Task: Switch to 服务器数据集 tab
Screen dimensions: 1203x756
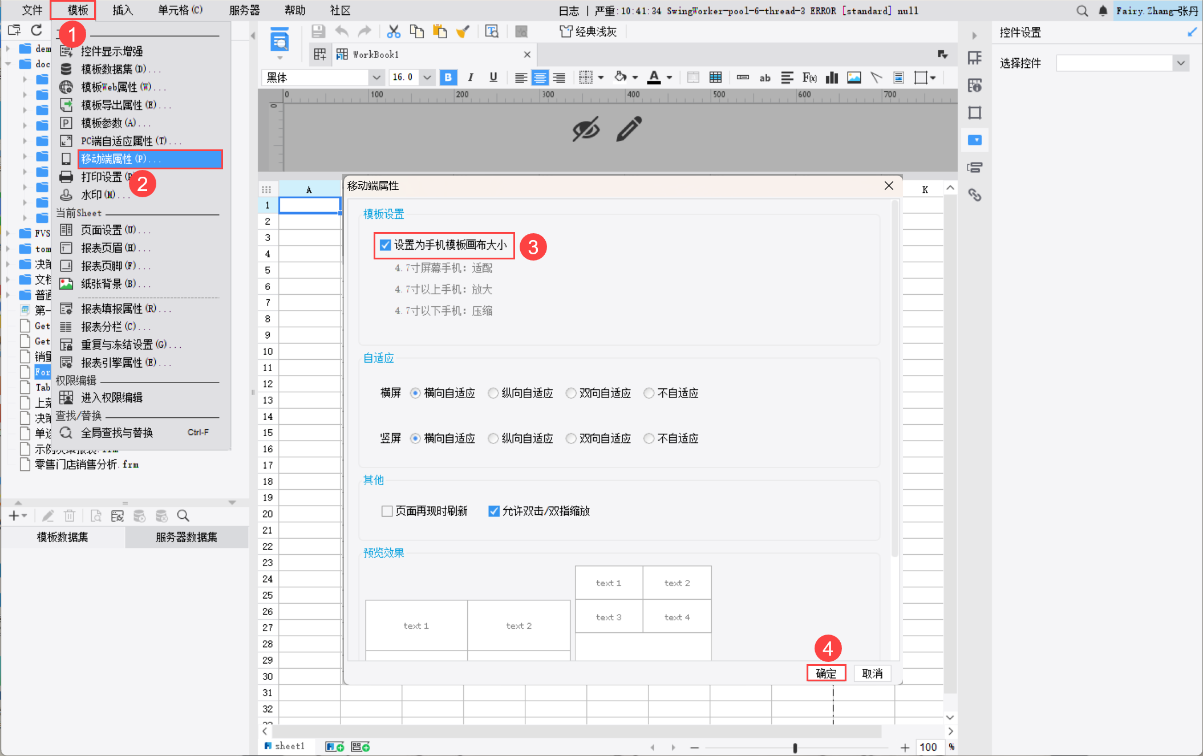Action: 187,537
